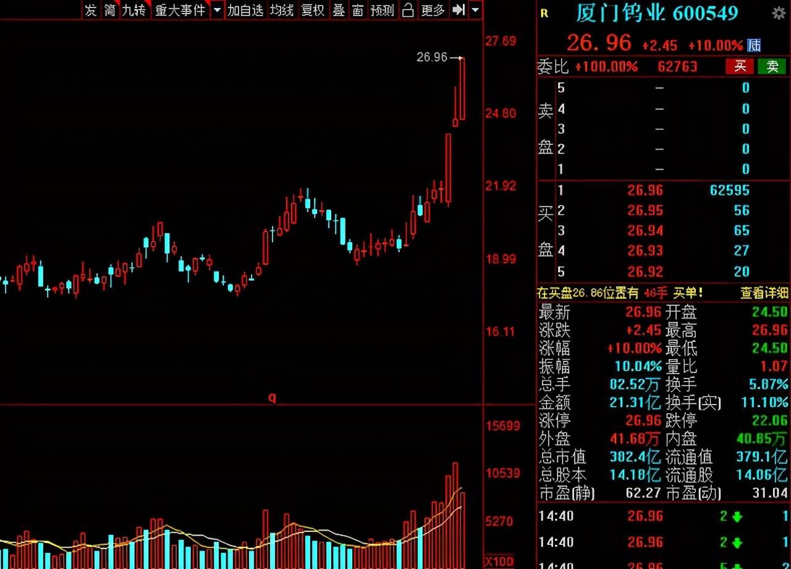
Task: Toggle the 复权 price adjustment option
Action: pos(313,10)
